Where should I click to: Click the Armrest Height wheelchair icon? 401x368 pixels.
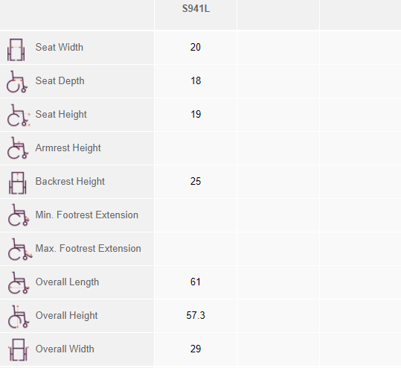[x=17, y=148]
